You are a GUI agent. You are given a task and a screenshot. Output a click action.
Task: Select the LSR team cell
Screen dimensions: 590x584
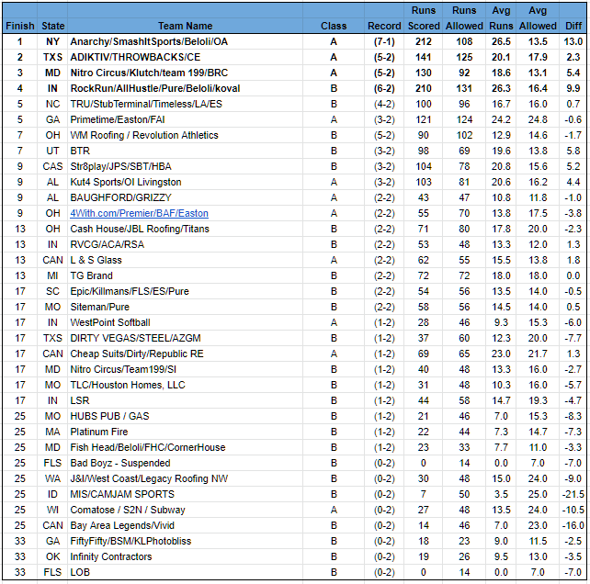click(x=185, y=400)
